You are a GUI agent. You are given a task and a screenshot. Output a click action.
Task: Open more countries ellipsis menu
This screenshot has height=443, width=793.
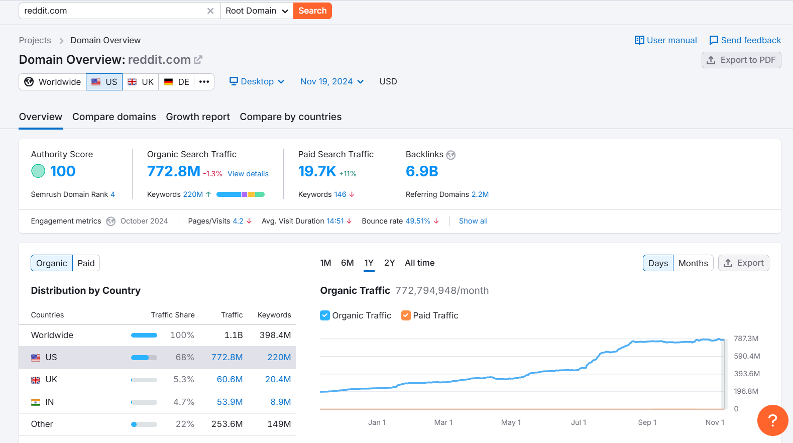pyautogui.click(x=204, y=82)
